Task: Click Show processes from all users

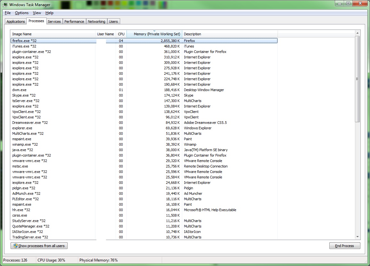Action: click(39, 246)
